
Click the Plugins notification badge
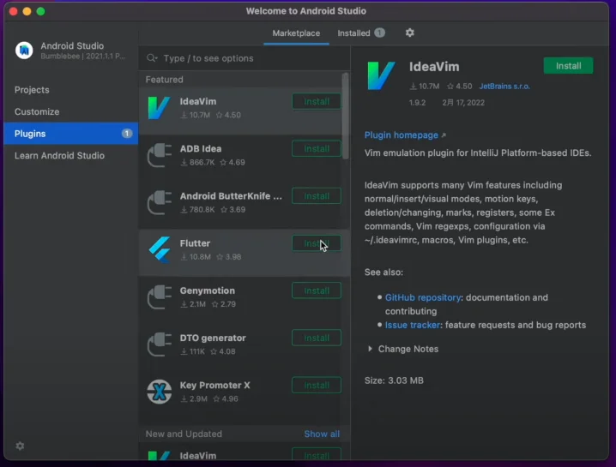[x=126, y=134]
